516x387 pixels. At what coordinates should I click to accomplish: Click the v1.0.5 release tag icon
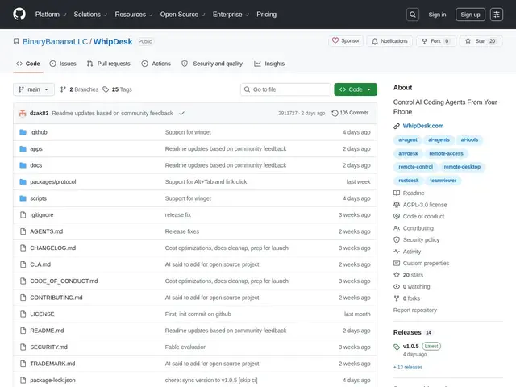397,347
